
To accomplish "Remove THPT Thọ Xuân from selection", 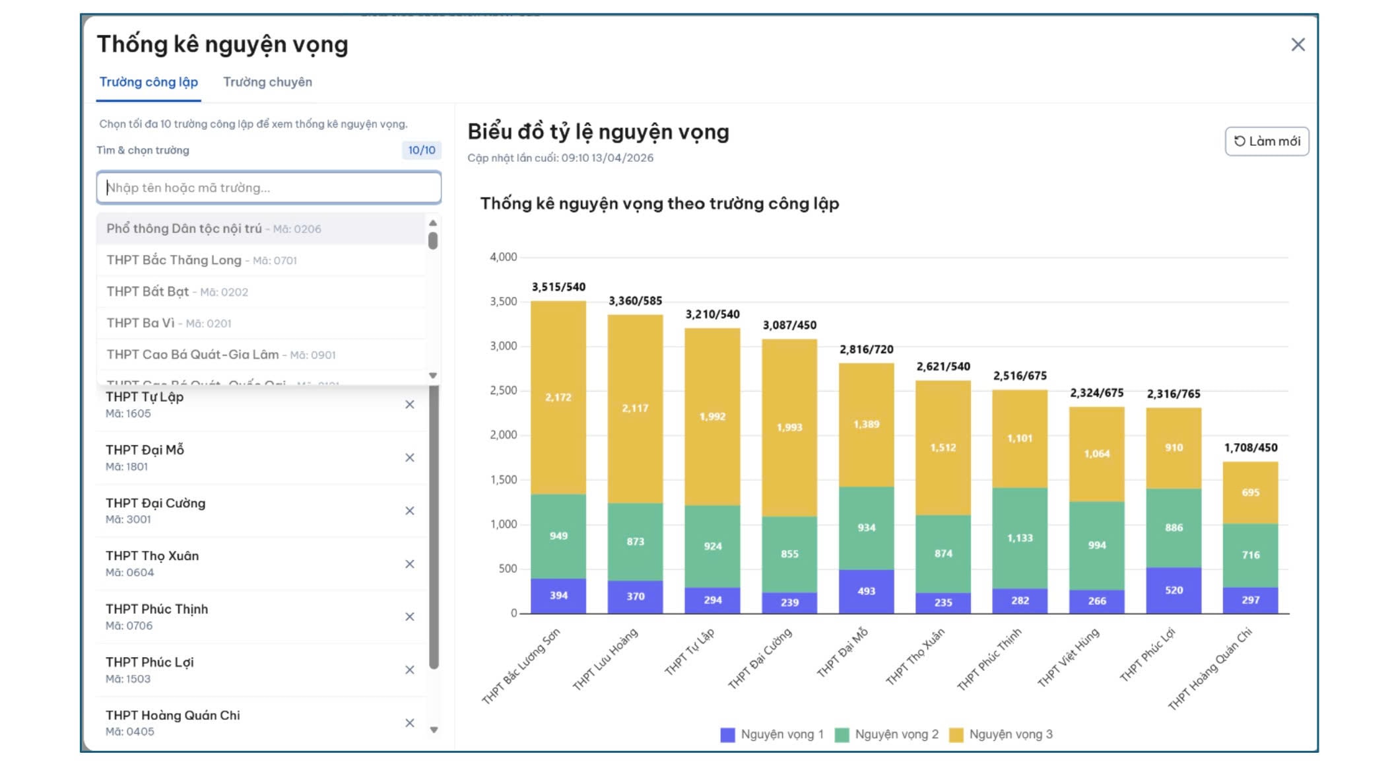I will pyautogui.click(x=409, y=564).
